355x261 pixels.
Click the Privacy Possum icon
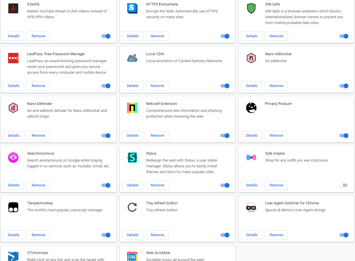click(251, 108)
